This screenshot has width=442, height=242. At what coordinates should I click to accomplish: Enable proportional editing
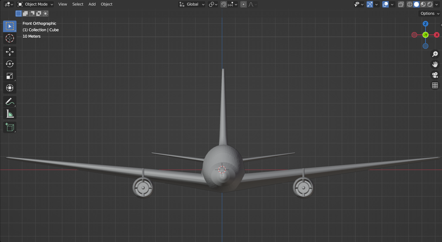click(x=244, y=4)
